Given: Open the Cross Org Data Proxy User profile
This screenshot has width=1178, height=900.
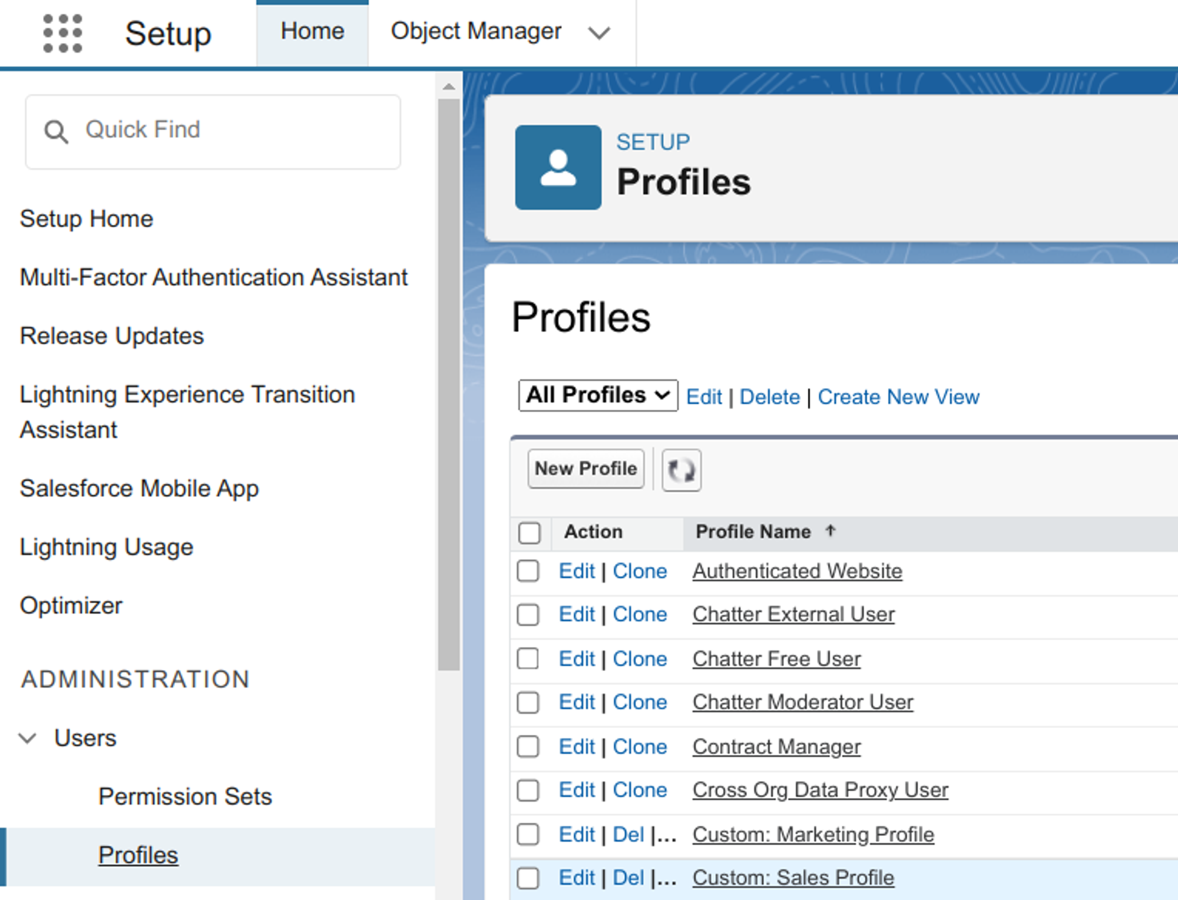Looking at the screenshot, I should click(820, 790).
